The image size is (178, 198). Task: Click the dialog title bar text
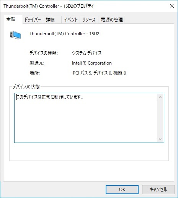click(x=49, y=6)
